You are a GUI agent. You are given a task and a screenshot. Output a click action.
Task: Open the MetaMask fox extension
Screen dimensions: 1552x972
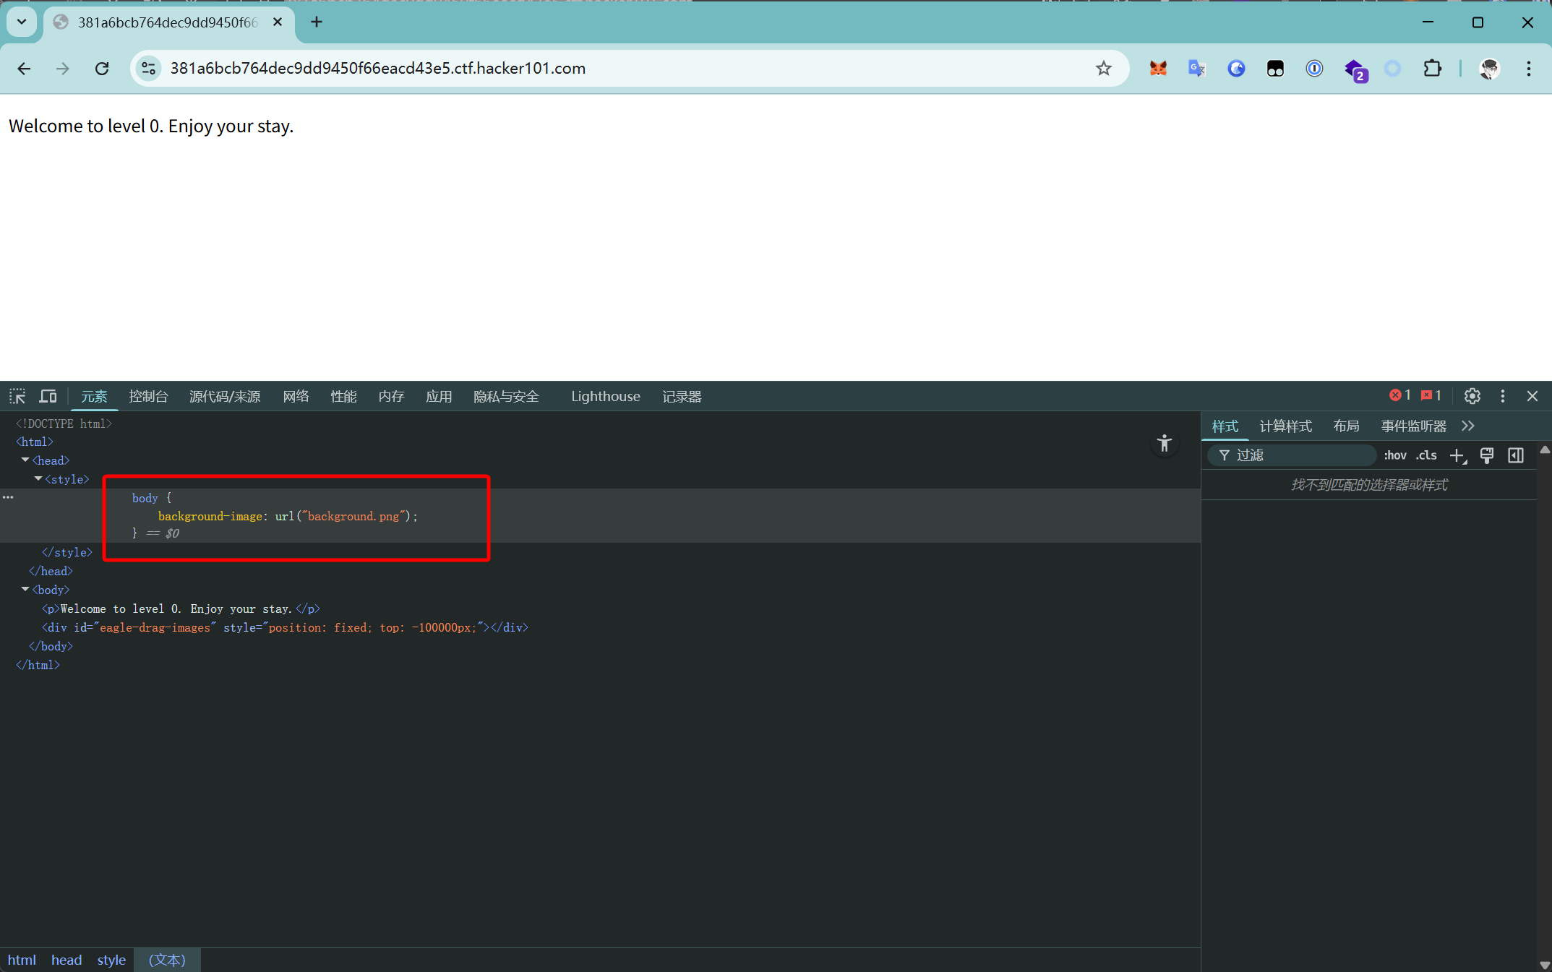(1158, 69)
